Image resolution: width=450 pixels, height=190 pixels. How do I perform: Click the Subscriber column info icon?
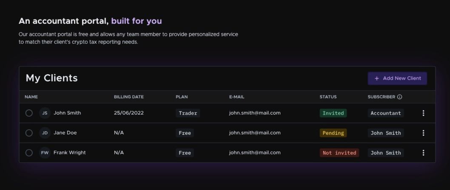[x=399, y=97]
